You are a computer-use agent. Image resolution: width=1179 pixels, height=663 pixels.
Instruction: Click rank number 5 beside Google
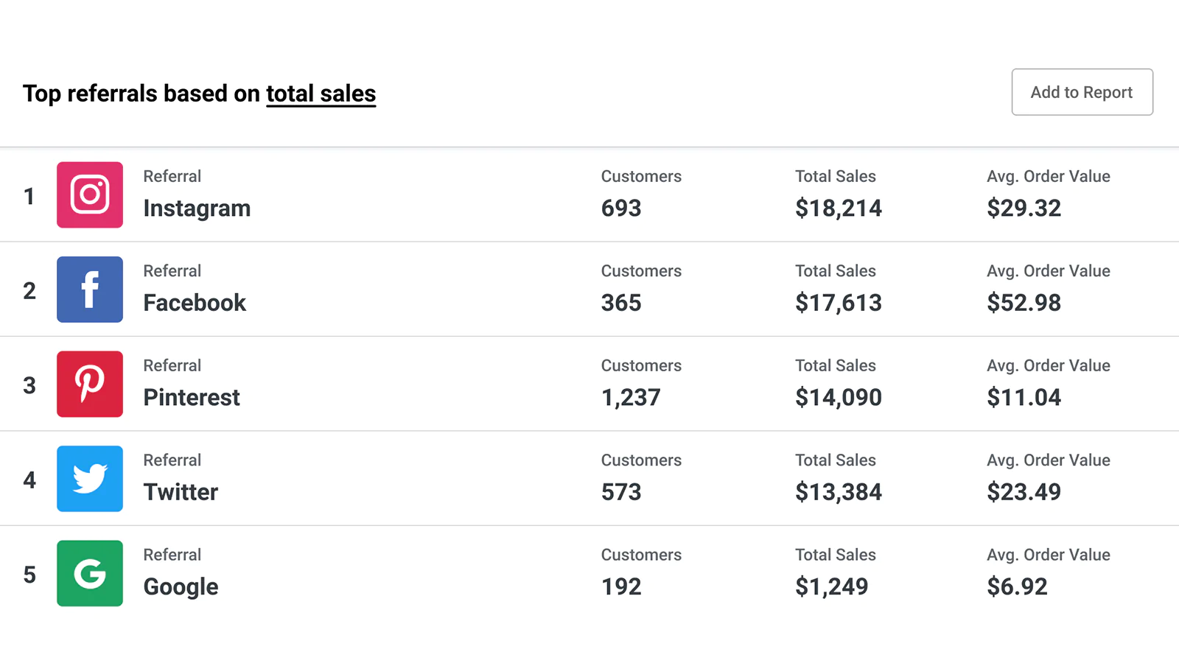pos(29,575)
